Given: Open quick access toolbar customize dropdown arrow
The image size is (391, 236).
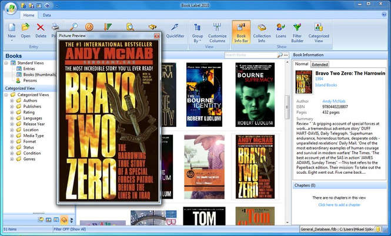Looking at the screenshot, I should pyautogui.click(x=56, y=5).
